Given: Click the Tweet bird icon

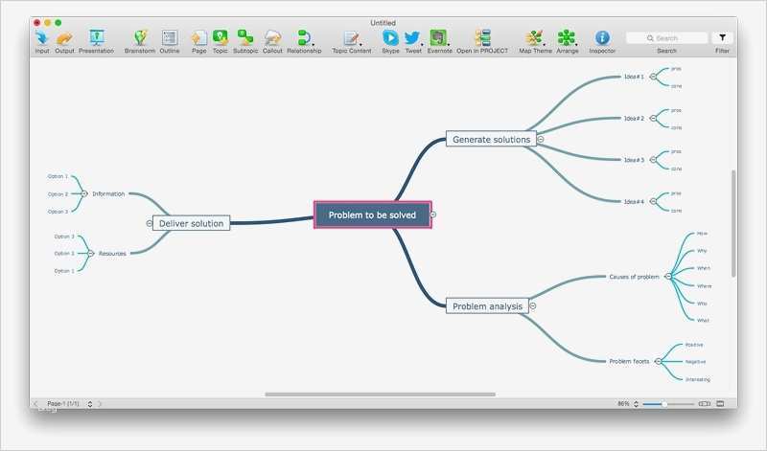Looking at the screenshot, I should pyautogui.click(x=412, y=37).
